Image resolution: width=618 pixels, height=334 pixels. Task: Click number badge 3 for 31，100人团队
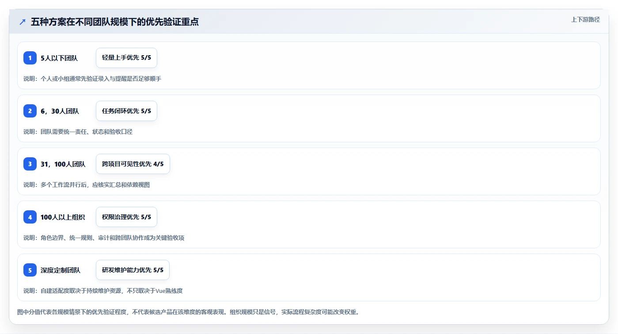30,164
